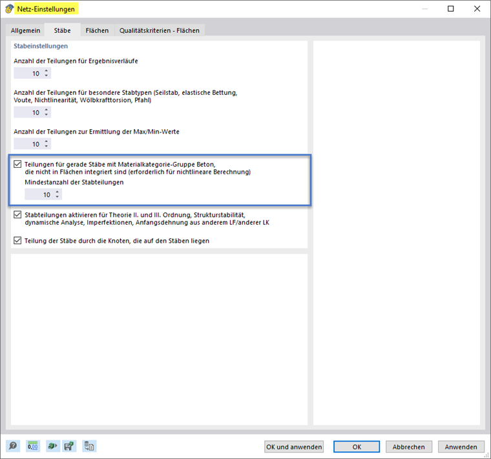Decrease Teilungen für besondere Stabtypen value
Screen dimensions: 491x459
[x=47, y=115]
